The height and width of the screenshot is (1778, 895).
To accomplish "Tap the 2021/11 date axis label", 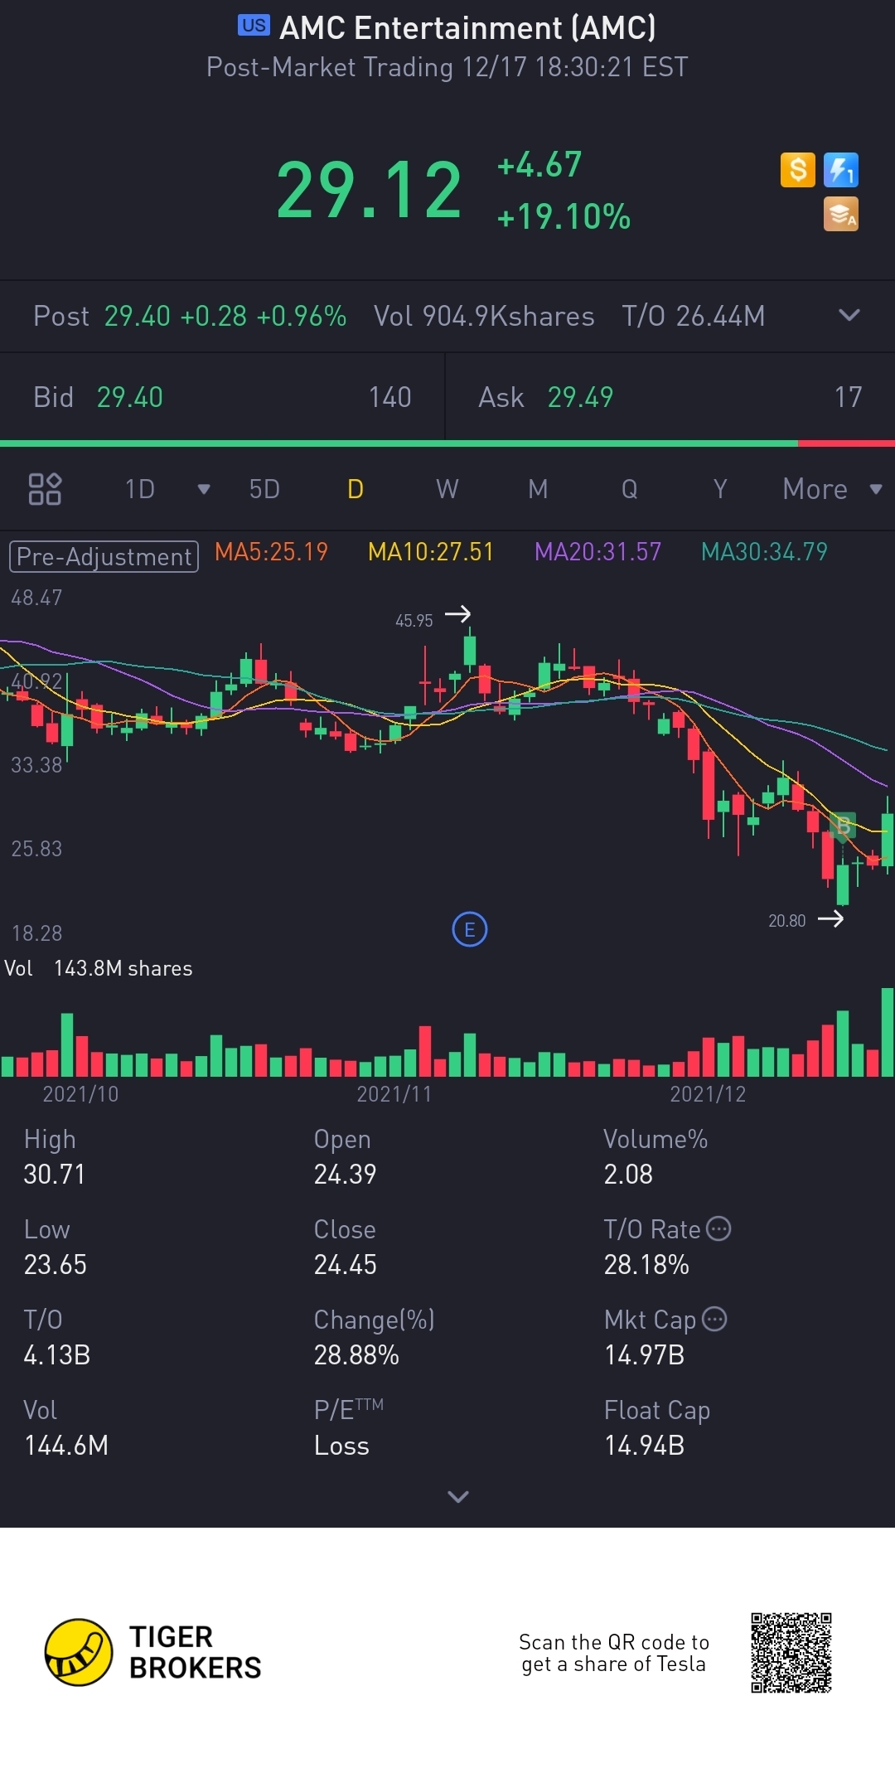I will pos(394,1093).
